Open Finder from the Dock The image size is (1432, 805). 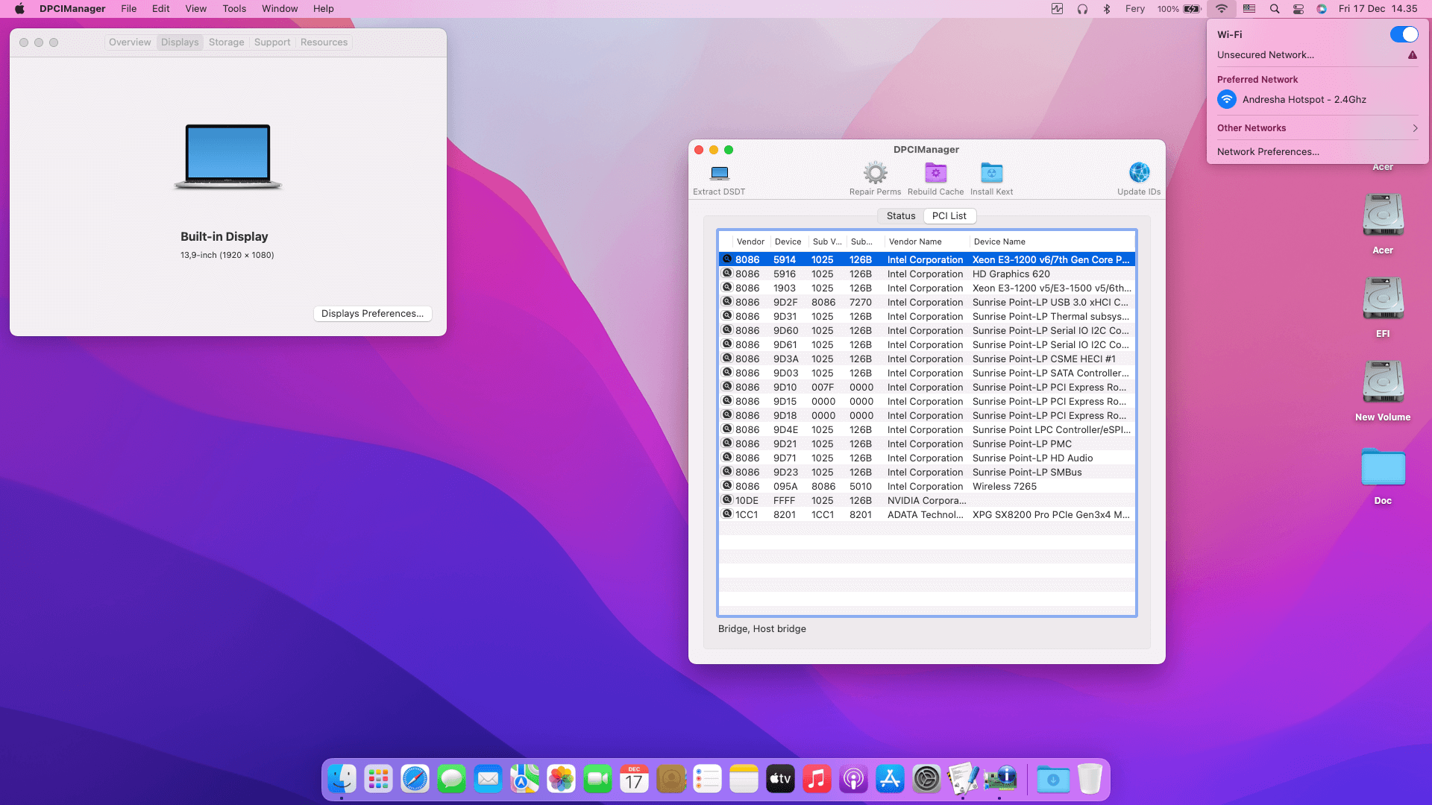342,779
